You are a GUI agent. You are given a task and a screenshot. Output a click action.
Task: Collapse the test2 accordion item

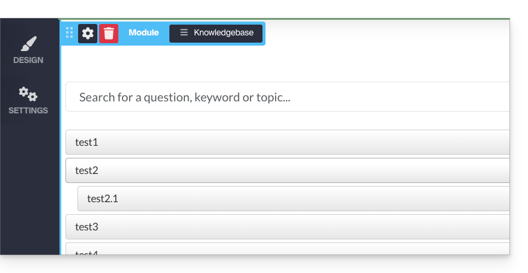coord(287,170)
